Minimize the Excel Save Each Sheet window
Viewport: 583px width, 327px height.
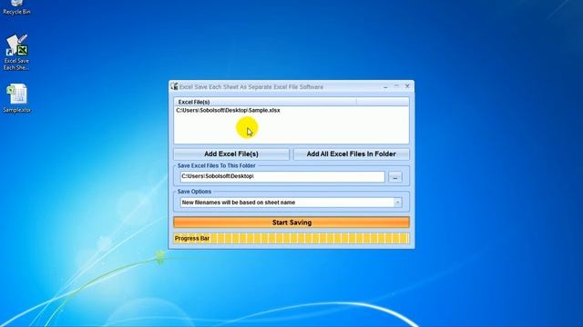(385, 86)
